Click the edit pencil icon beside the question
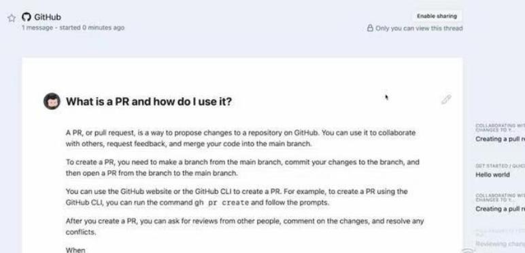Viewport: 525px width, 253px height. tap(446, 100)
